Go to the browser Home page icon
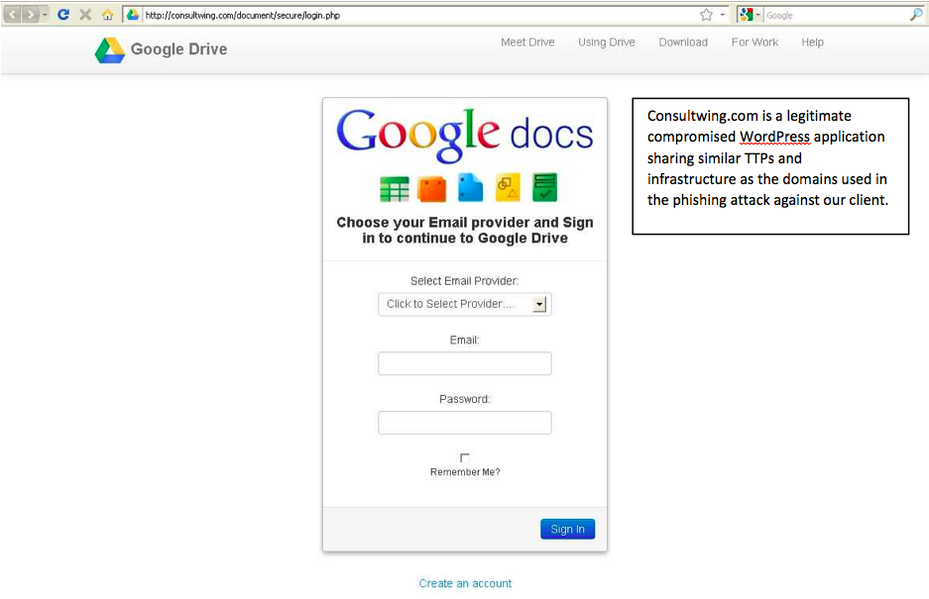929x599 pixels. [x=107, y=15]
